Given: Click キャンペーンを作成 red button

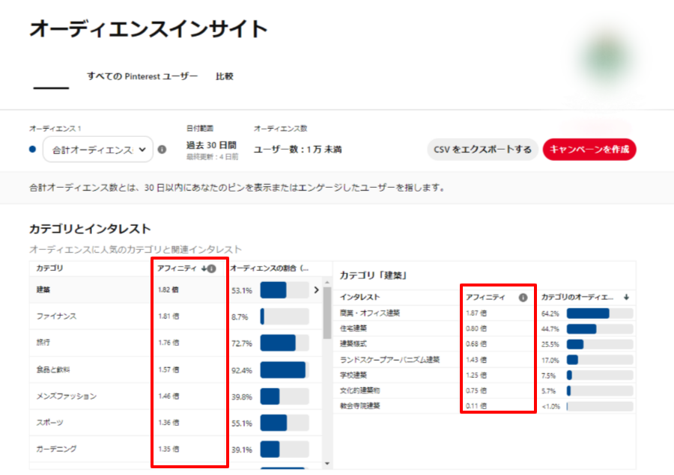Looking at the screenshot, I should click(589, 150).
